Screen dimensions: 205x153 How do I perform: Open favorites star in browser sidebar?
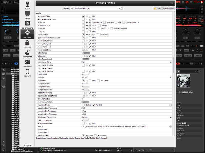click(4, 70)
